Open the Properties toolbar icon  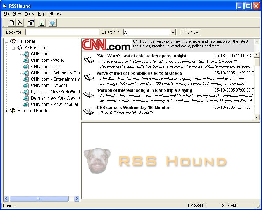point(31,23)
